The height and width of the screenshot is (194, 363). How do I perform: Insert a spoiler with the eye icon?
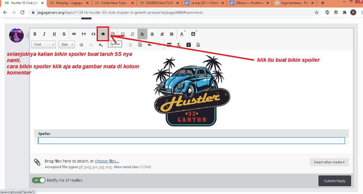coord(103,34)
